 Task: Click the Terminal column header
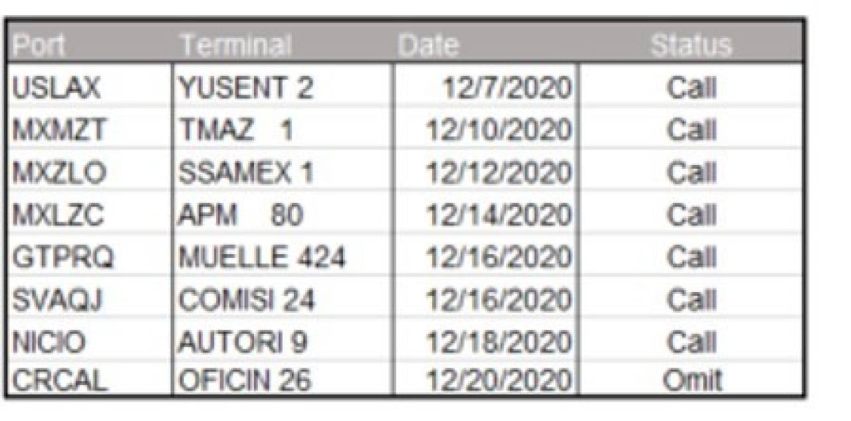click(235, 46)
